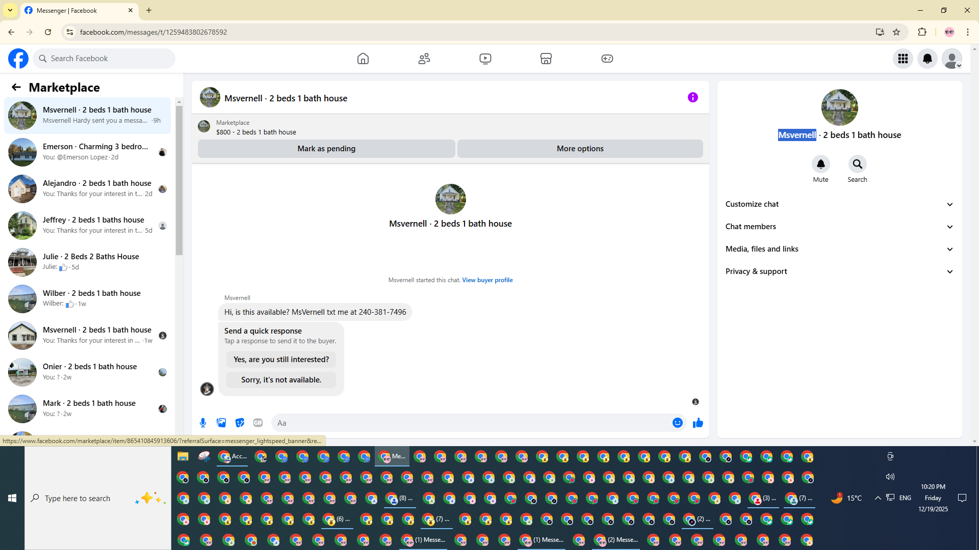Open the GIF picker icon
The image size is (979, 550).
[258, 423]
